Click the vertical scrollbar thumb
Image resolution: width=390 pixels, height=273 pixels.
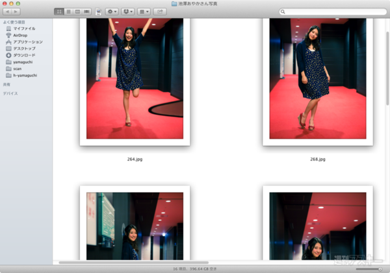387,68
